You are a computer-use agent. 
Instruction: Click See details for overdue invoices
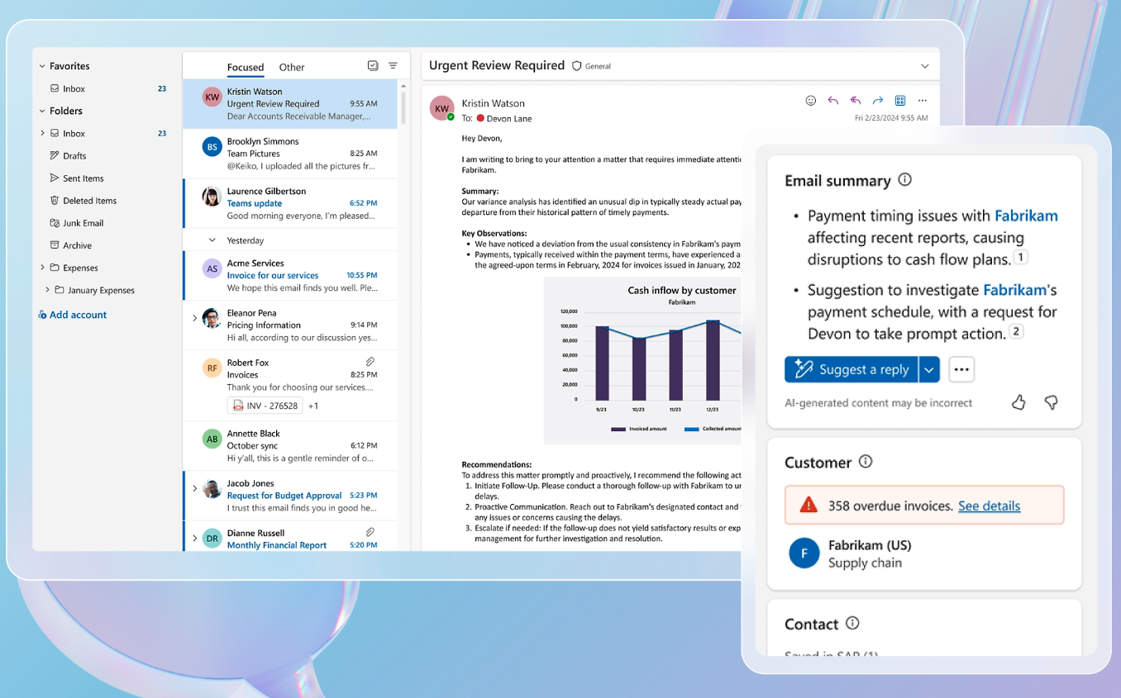click(989, 506)
